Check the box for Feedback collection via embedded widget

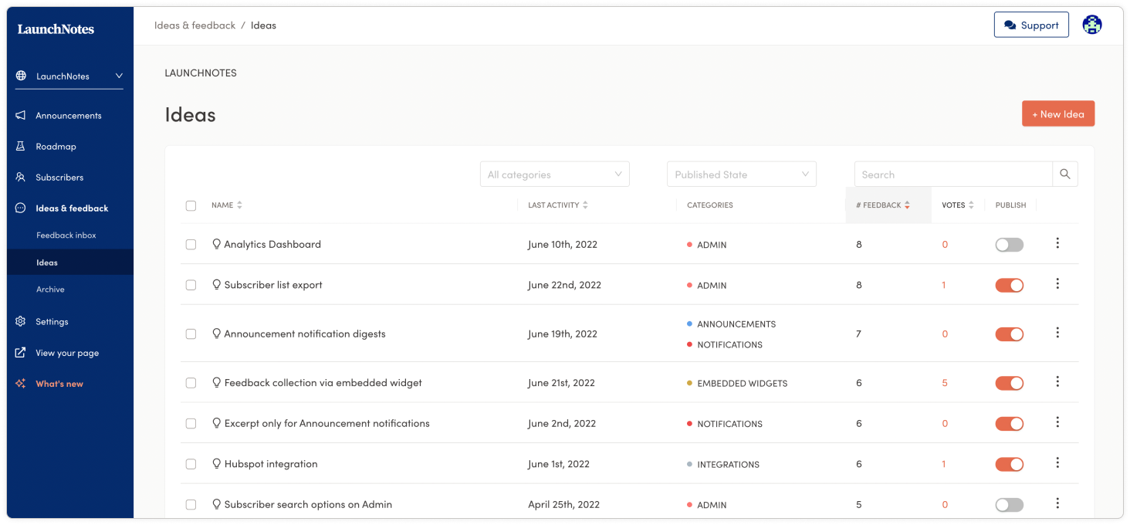click(x=191, y=383)
